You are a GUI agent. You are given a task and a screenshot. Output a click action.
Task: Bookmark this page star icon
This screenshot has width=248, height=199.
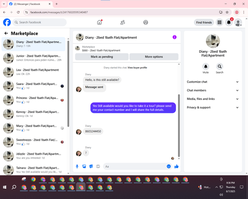(x=227, y=12)
